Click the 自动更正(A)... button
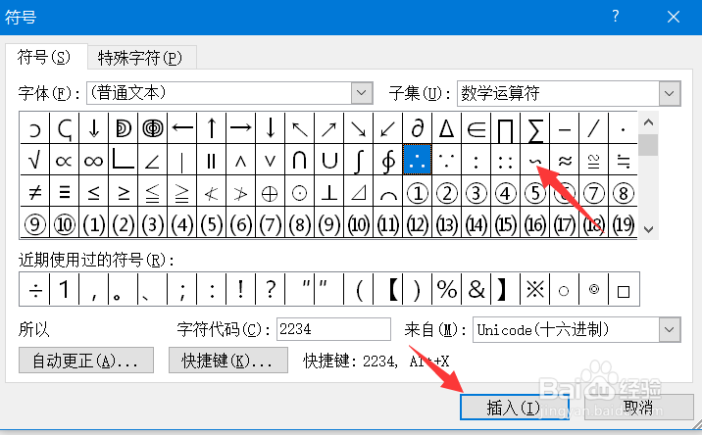This screenshot has width=702, height=435. click(86, 361)
